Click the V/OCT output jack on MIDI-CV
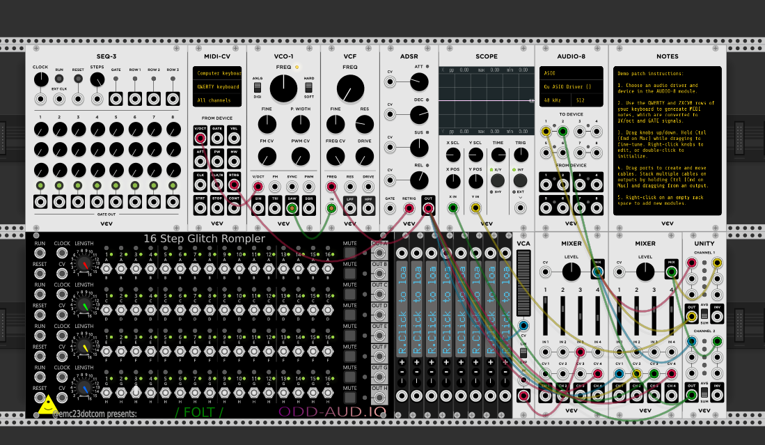Screen dimensions: 765x445 click(200, 138)
